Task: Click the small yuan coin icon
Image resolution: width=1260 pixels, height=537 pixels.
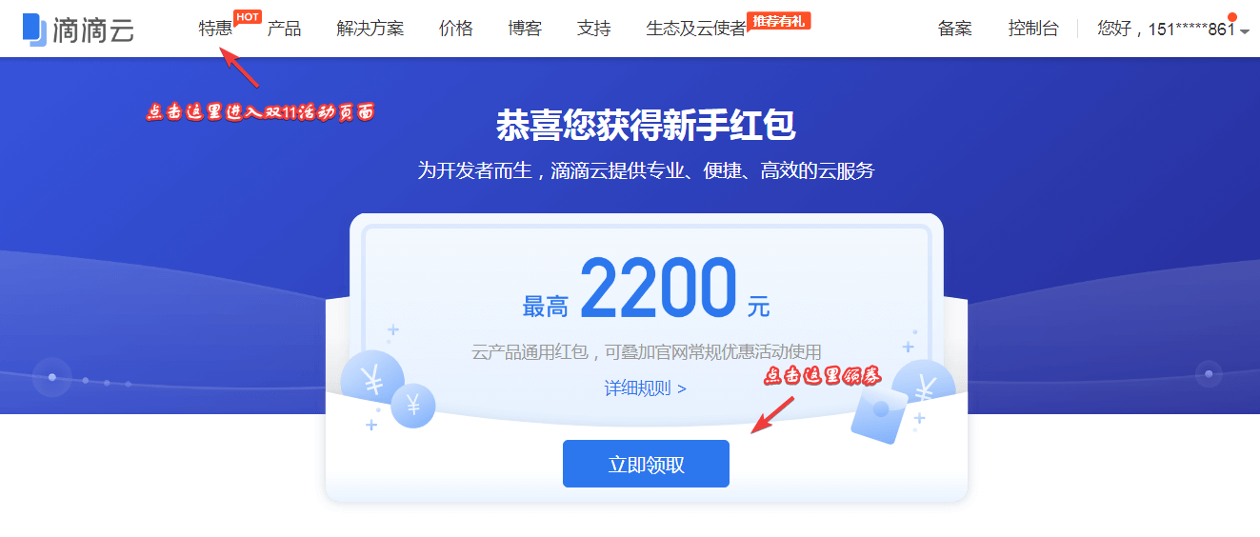Action: click(x=413, y=406)
